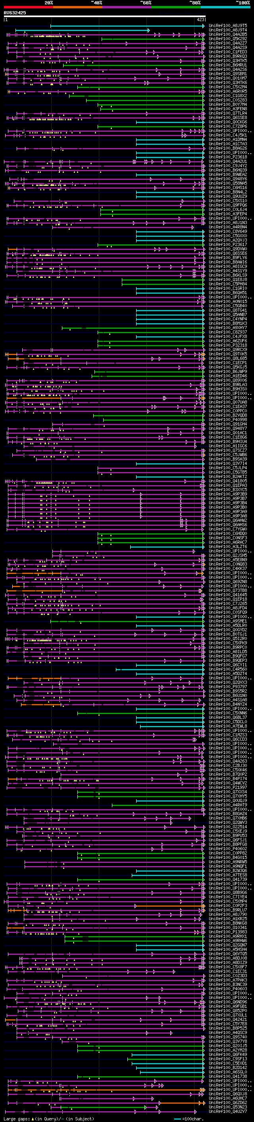The width and height of the screenshot is (254, 1122).
Task: Open hit UniRef100_A3FEN8
Action: point(228,109)
